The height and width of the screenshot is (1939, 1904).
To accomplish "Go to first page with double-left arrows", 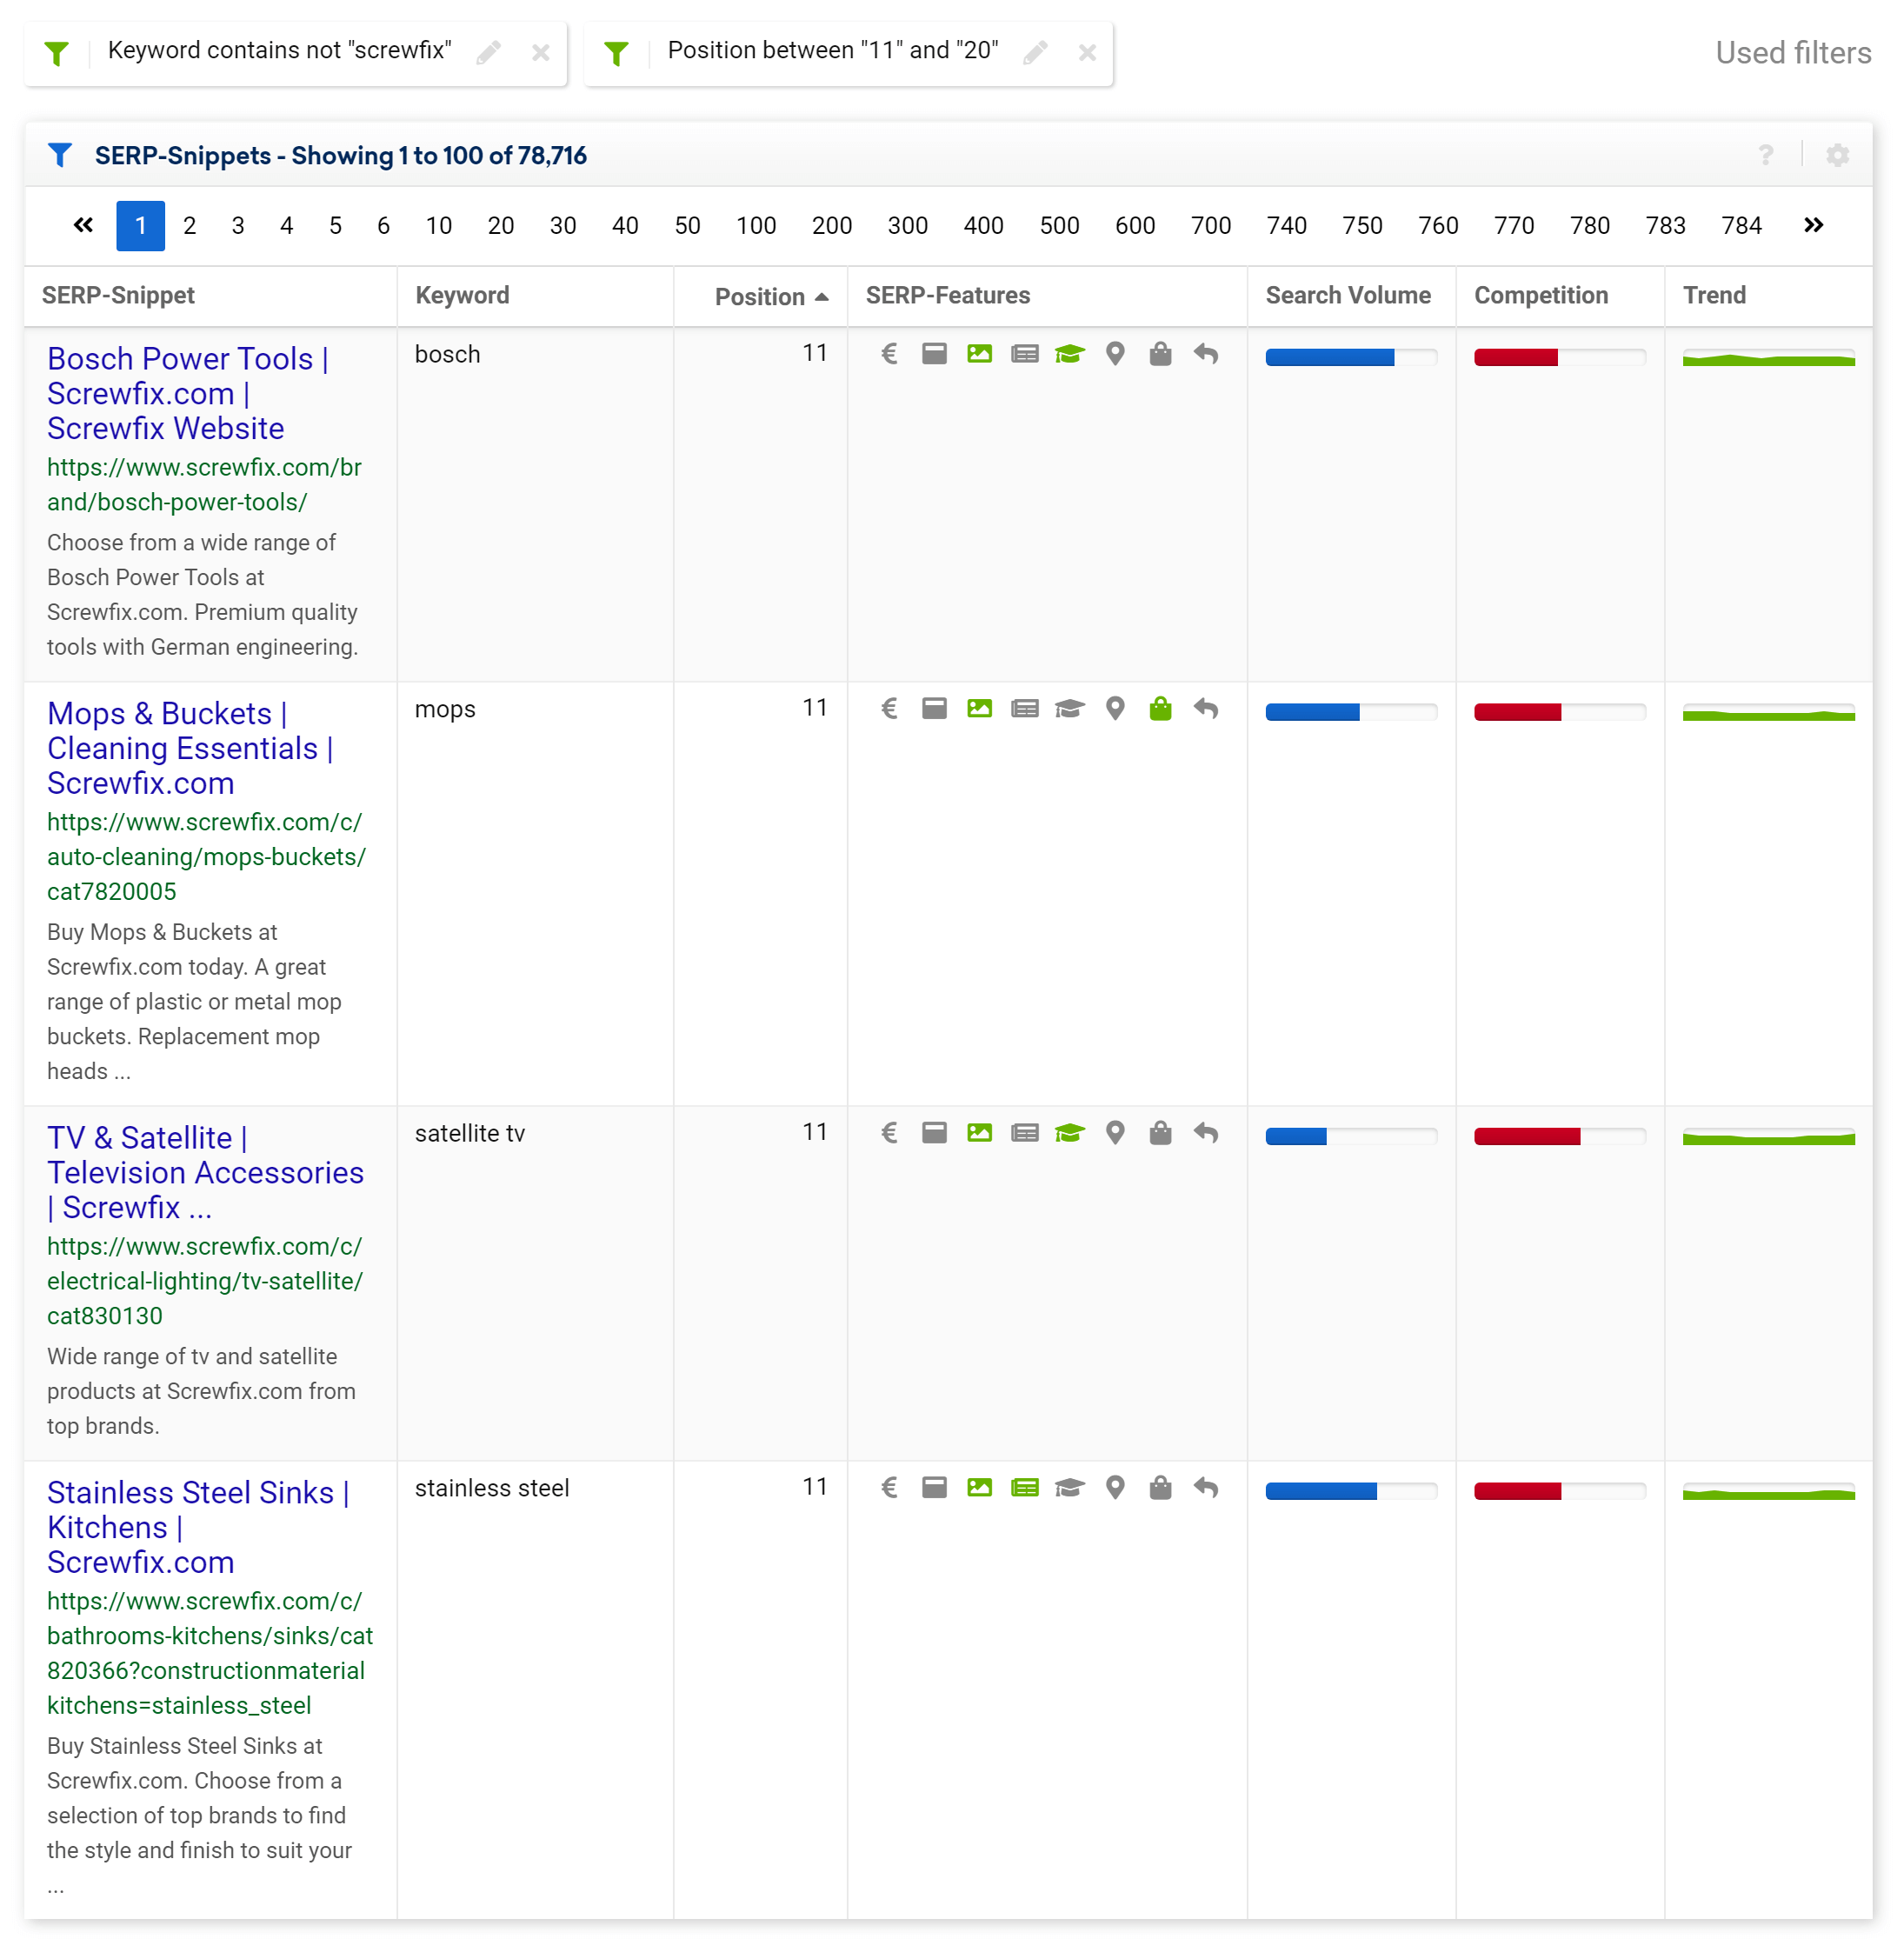I will point(84,225).
